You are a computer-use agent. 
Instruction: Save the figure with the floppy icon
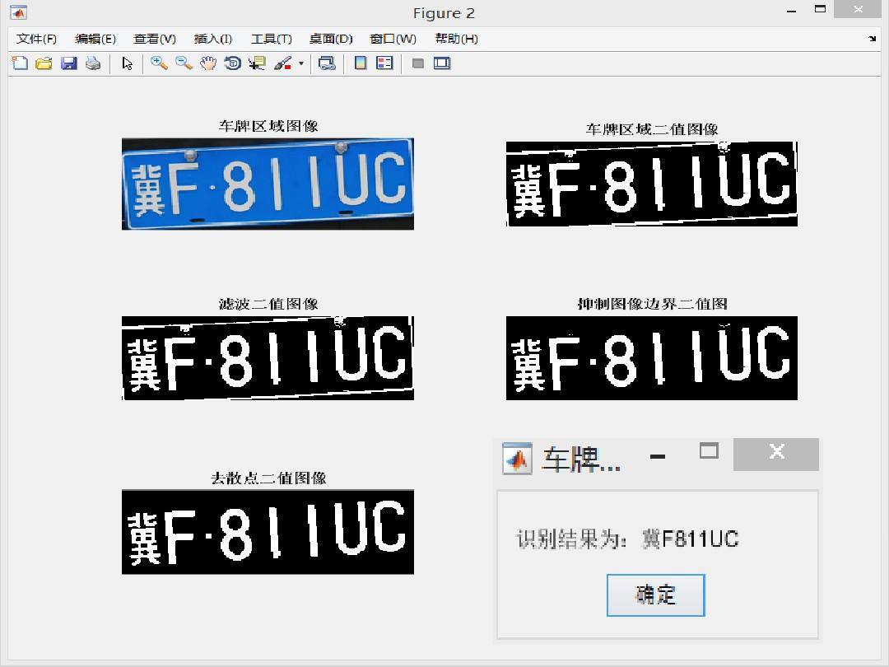click(68, 63)
